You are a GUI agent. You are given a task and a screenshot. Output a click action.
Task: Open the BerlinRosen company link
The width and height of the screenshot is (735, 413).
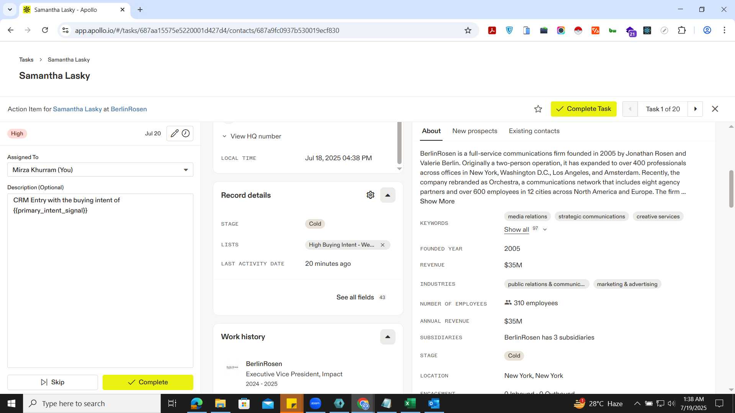129,109
